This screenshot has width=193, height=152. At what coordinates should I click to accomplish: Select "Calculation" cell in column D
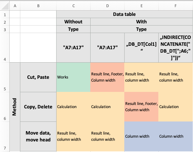[107, 107]
